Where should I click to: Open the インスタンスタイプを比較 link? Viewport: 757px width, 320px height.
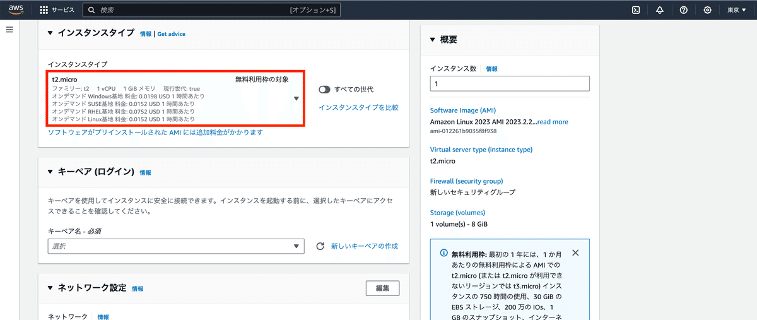(x=358, y=107)
